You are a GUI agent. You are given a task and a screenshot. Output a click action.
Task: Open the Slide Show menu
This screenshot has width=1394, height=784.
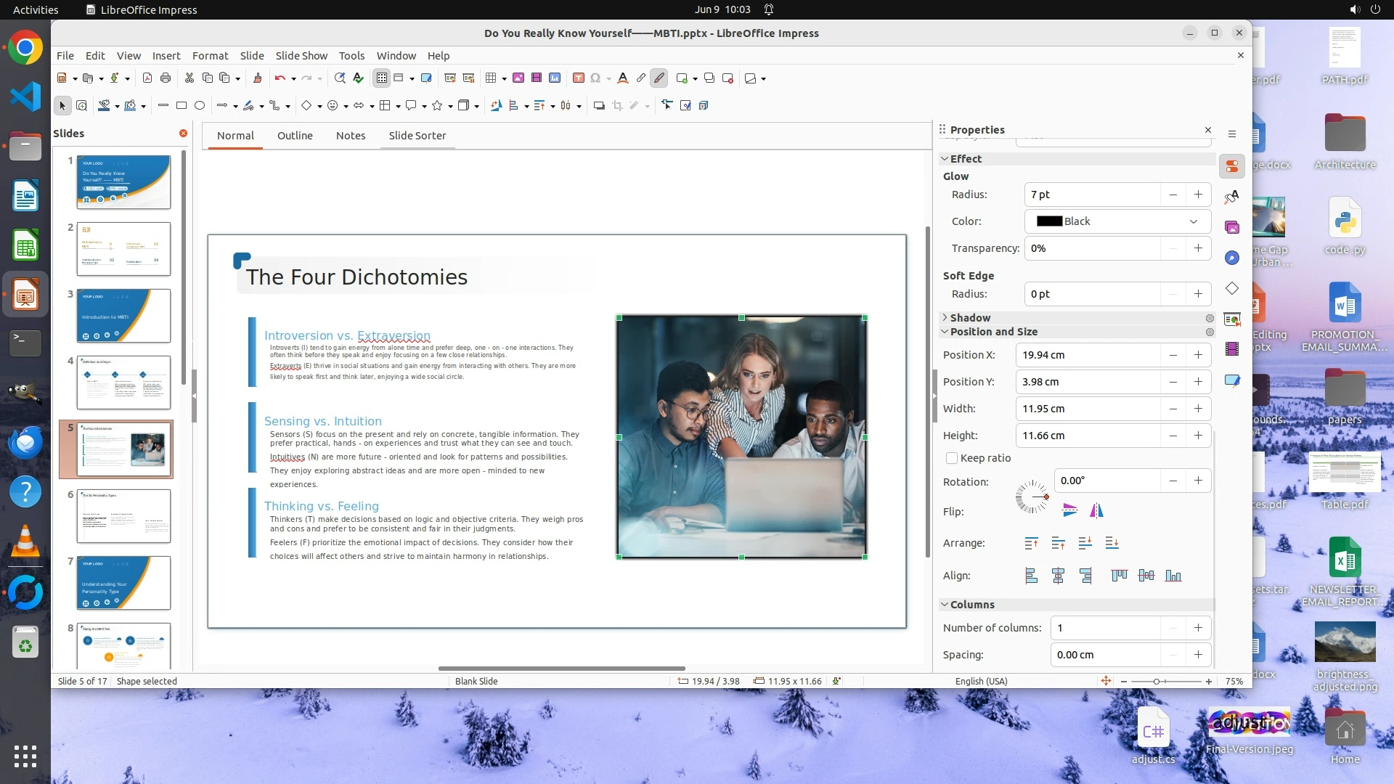click(x=301, y=56)
